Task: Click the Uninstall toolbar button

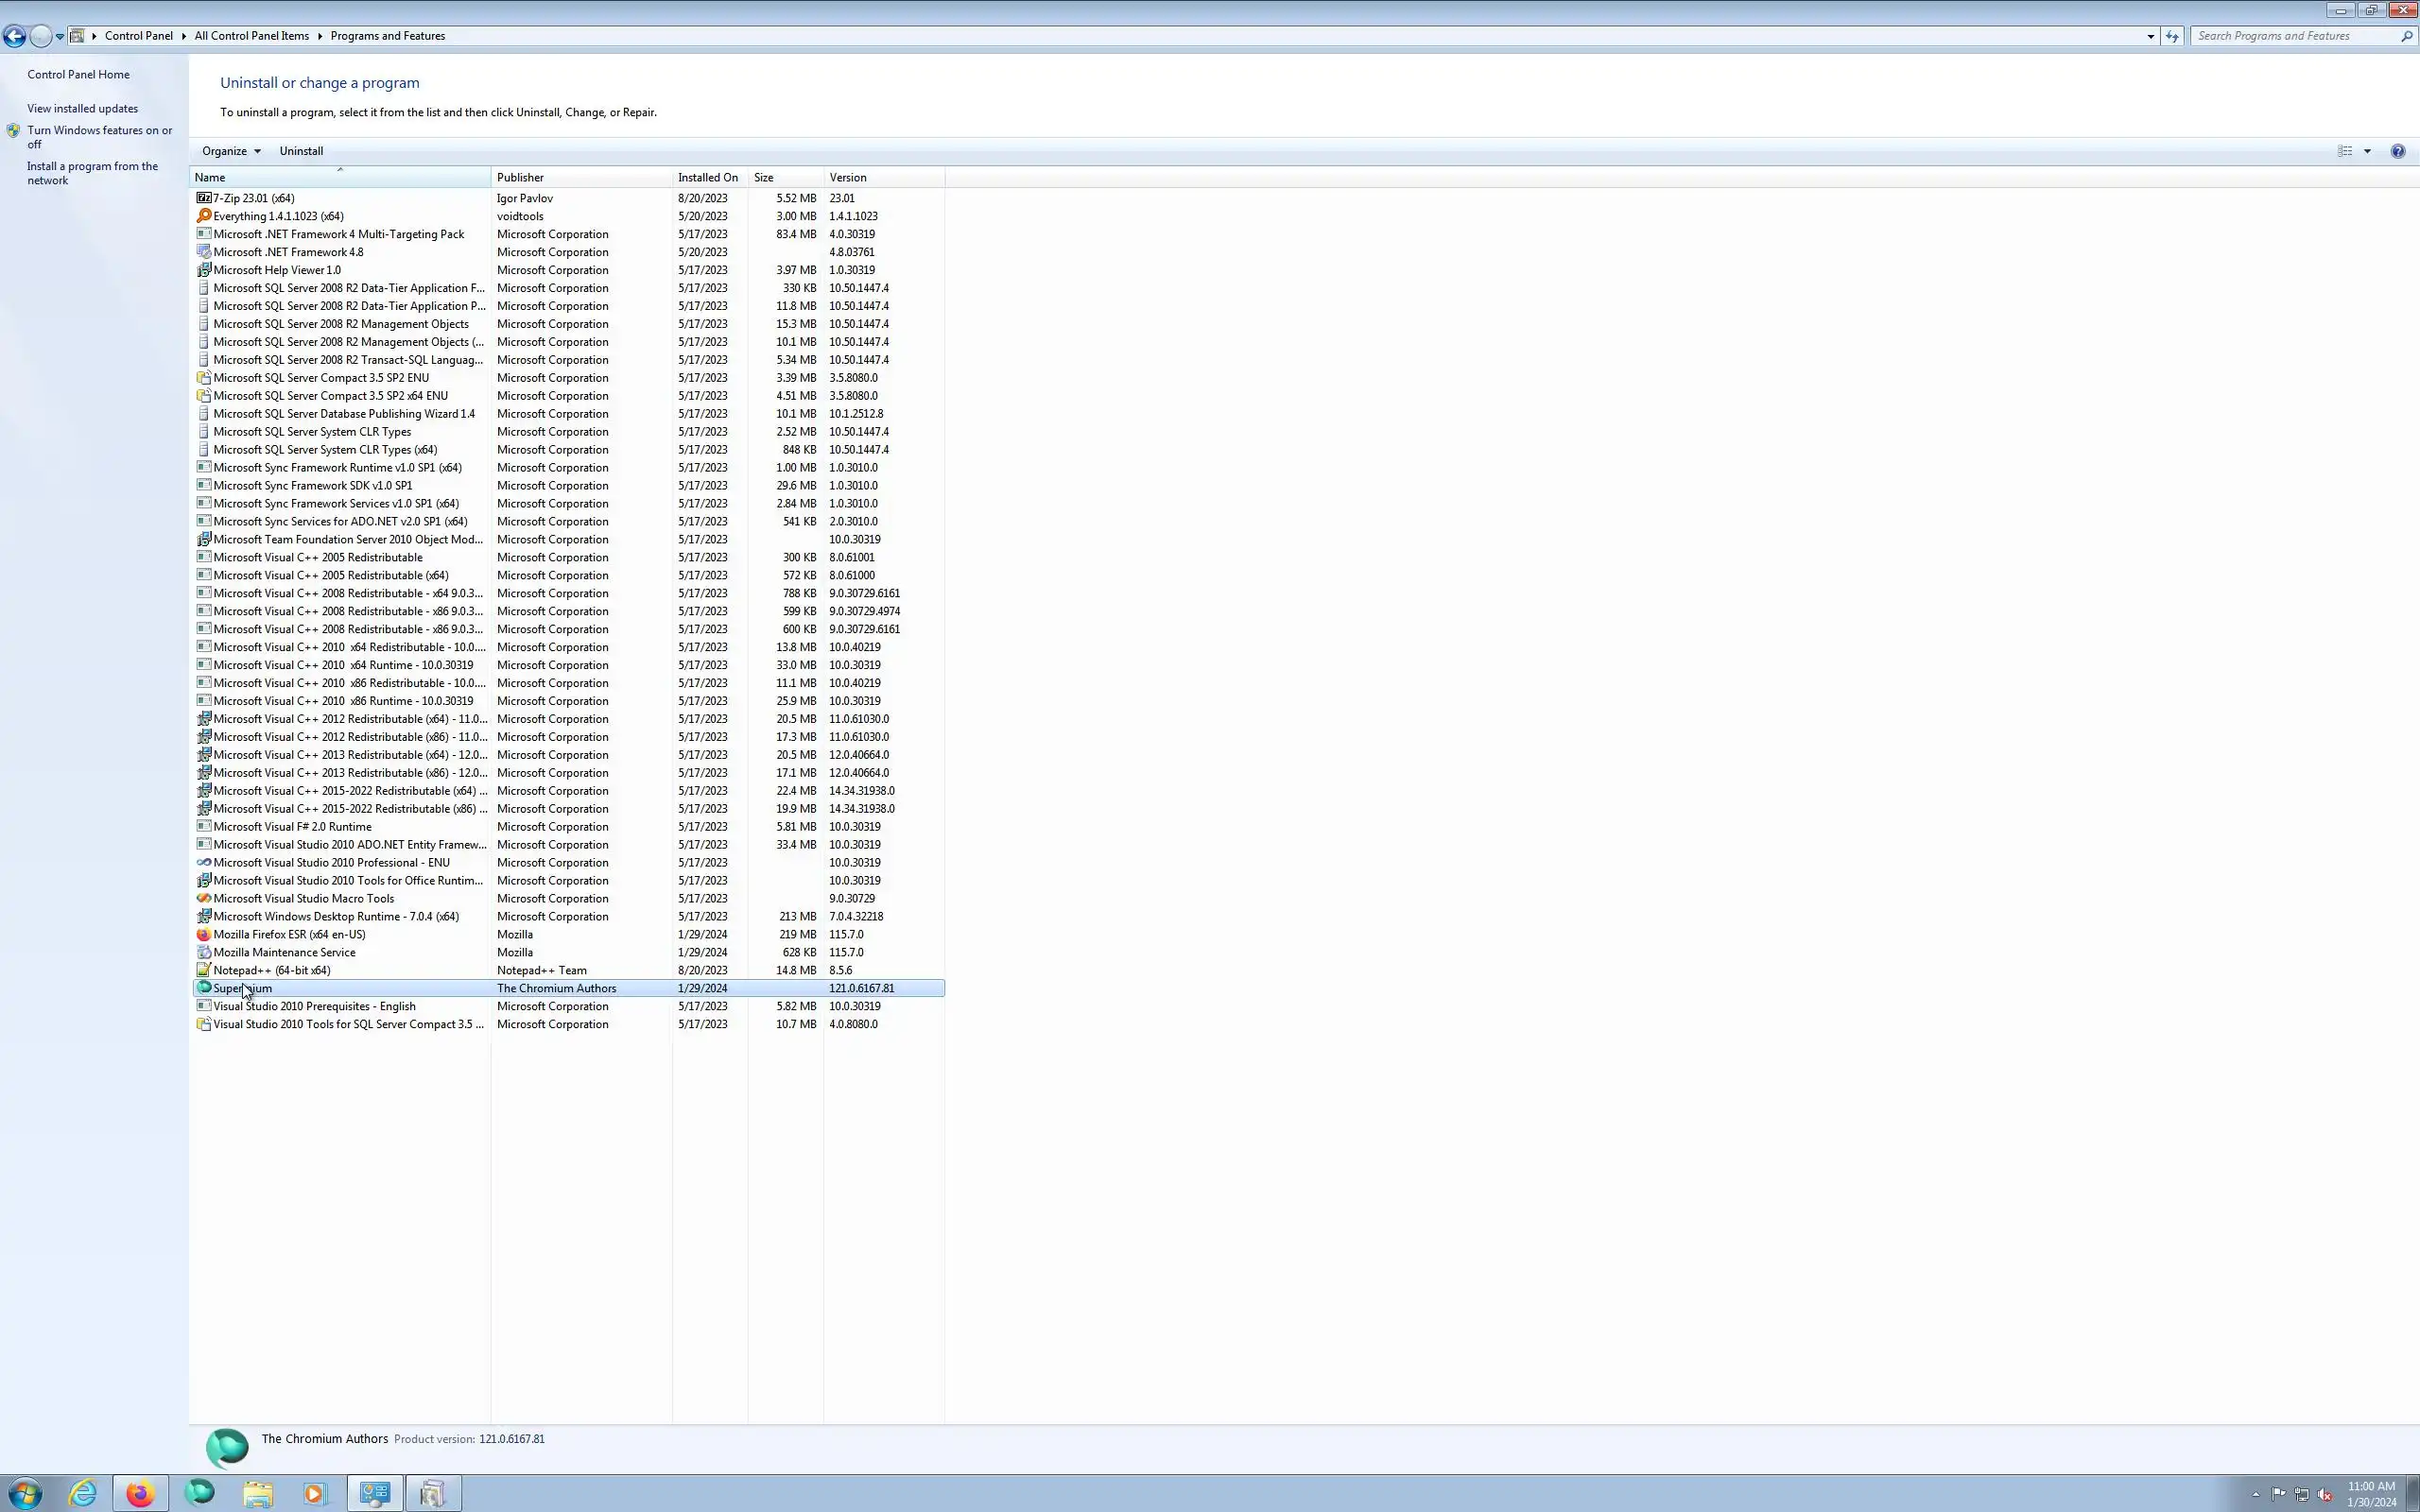Action: point(301,151)
